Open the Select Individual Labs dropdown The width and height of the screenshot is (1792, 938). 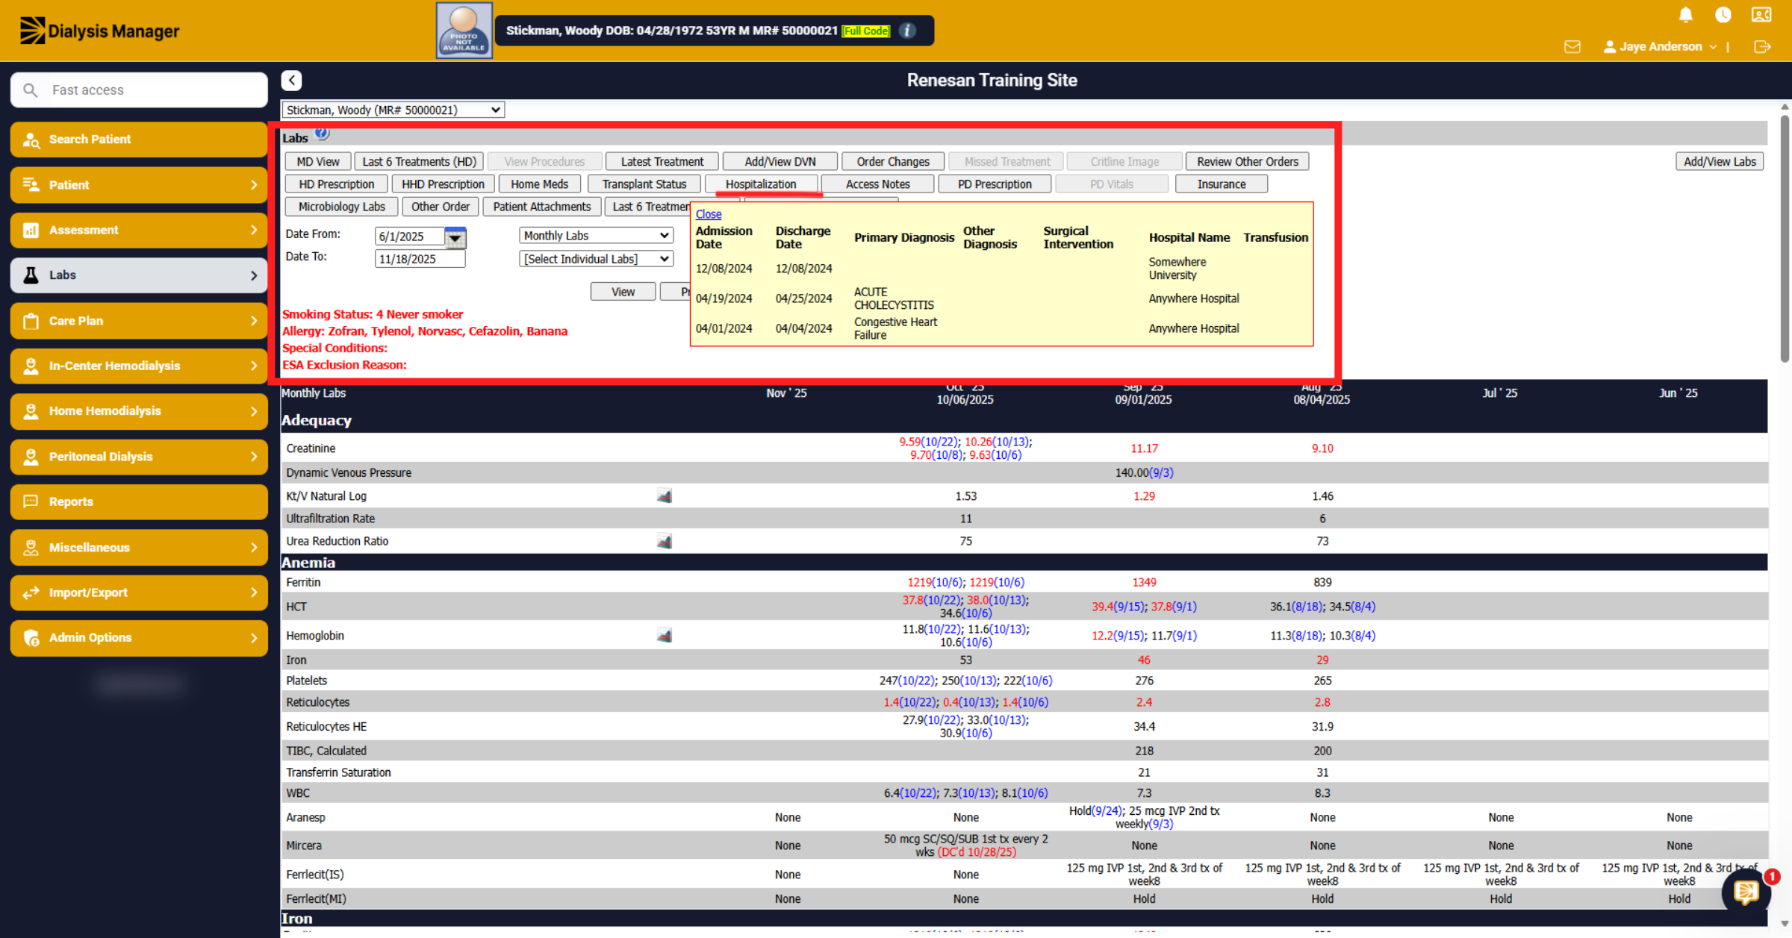(596, 259)
